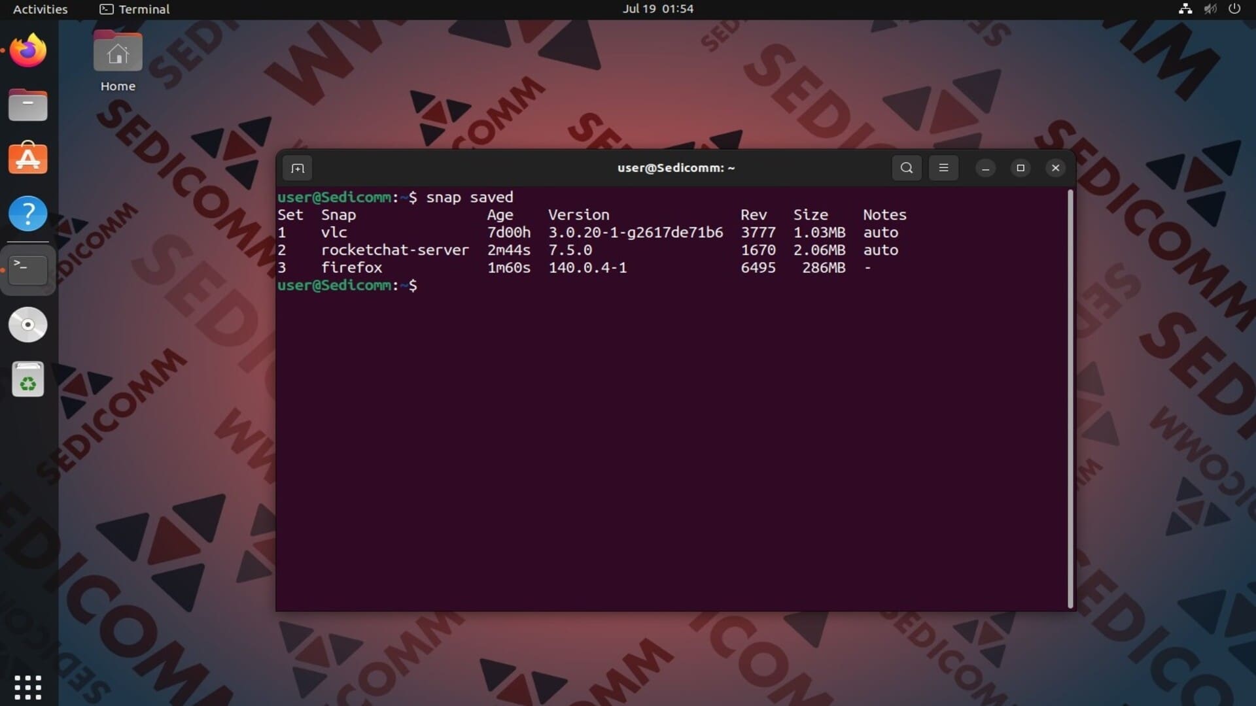Image resolution: width=1256 pixels, height=706 pixels.
Task: Open the Activities overview
Action: click(41, 9)
